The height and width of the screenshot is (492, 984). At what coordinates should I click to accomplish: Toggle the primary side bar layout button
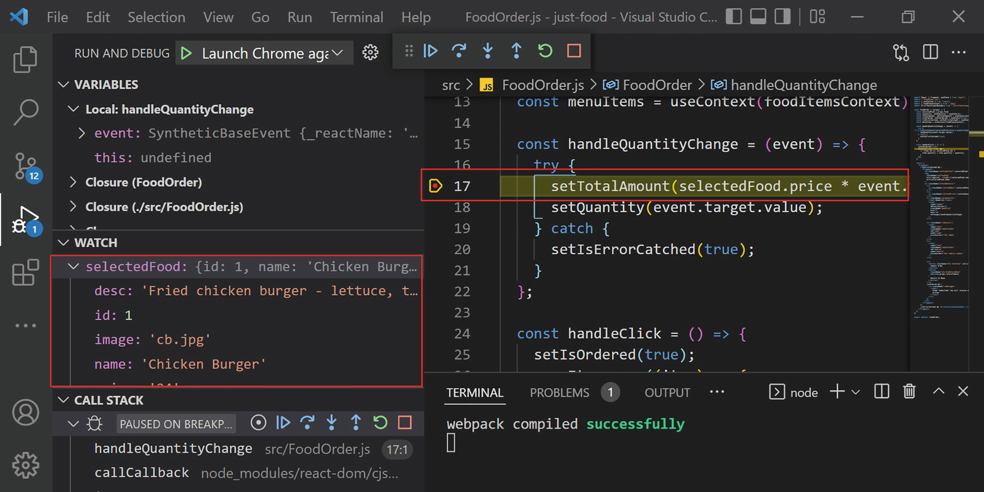[734, 17]
